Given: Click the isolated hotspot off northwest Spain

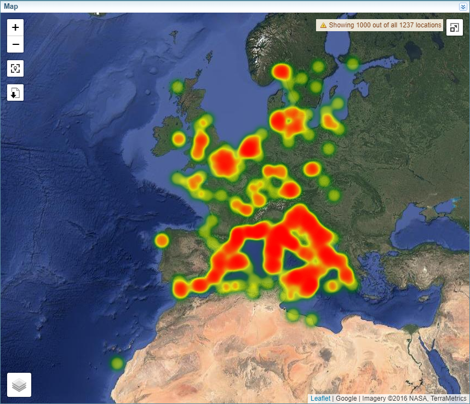Looking at the screenshot, I should click(162, 240).
